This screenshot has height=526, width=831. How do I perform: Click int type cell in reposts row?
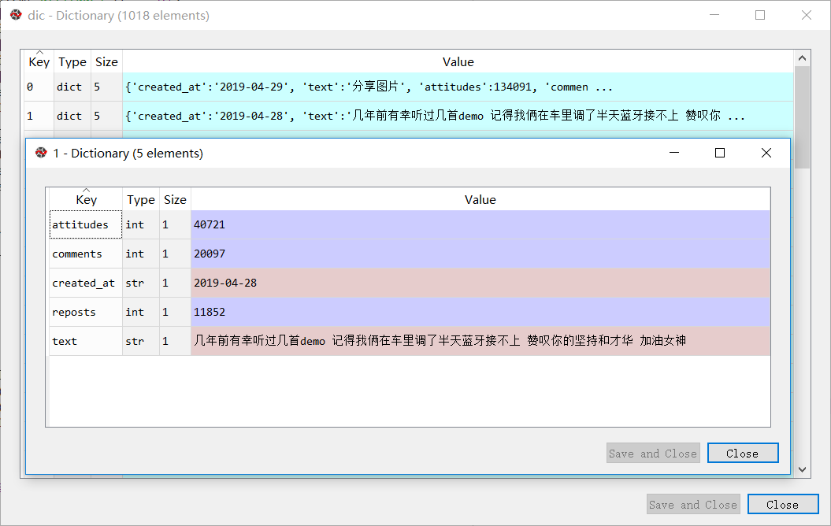tap(141, 312)
